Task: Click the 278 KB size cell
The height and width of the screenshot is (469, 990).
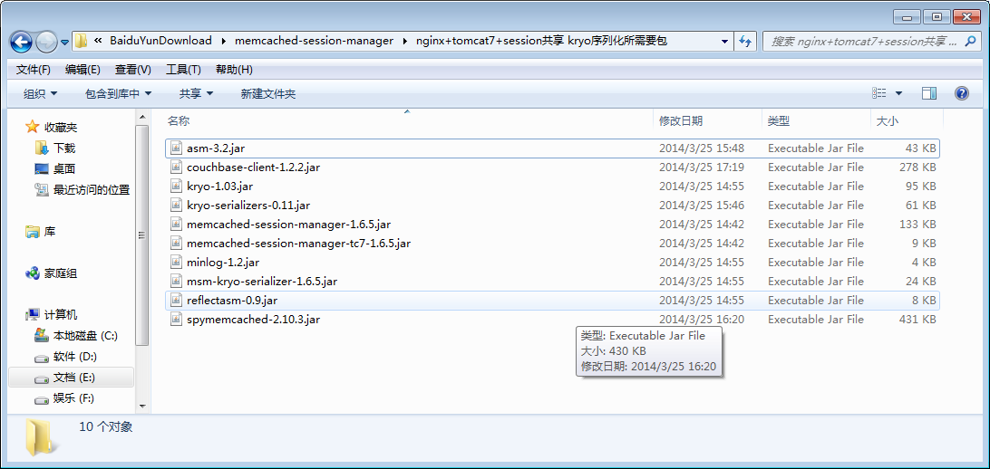Action: 917,167
